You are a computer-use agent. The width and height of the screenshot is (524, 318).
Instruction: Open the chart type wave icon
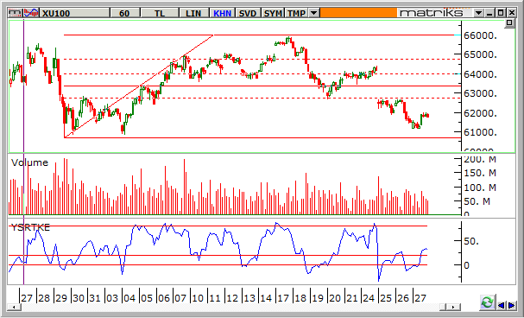click(31, 13)
